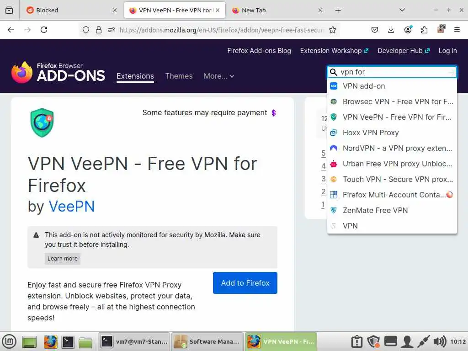The width and height of the screenshot is (468, 351).
Task: Open the Linux Mint start menu
Action: tap(9, 341)
